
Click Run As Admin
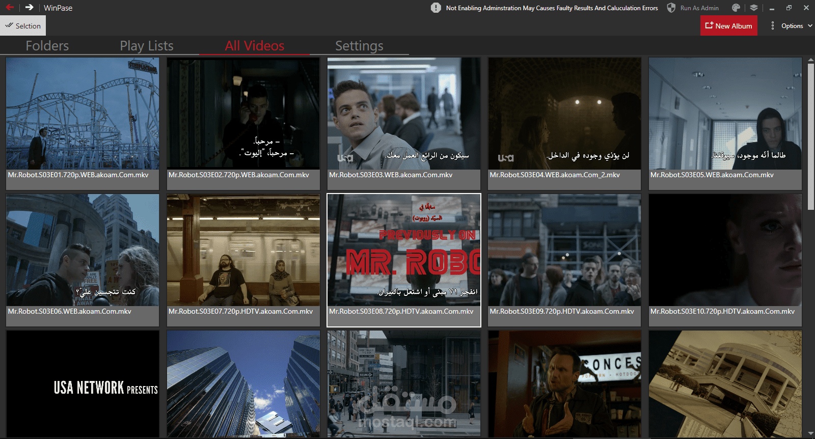click(x=699, y=8)
